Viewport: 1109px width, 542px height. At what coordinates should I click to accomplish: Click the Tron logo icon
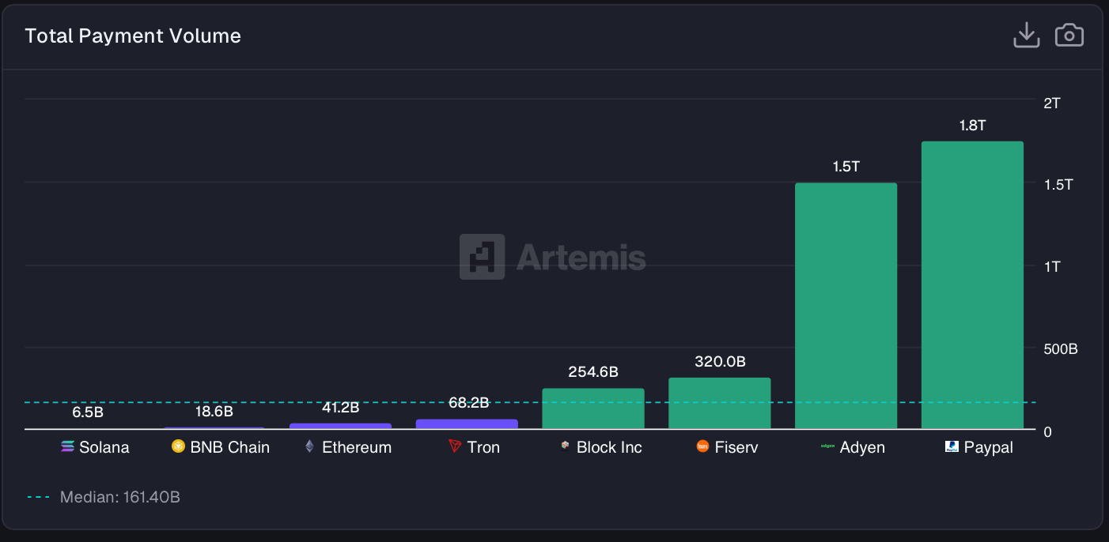point(455,447)
